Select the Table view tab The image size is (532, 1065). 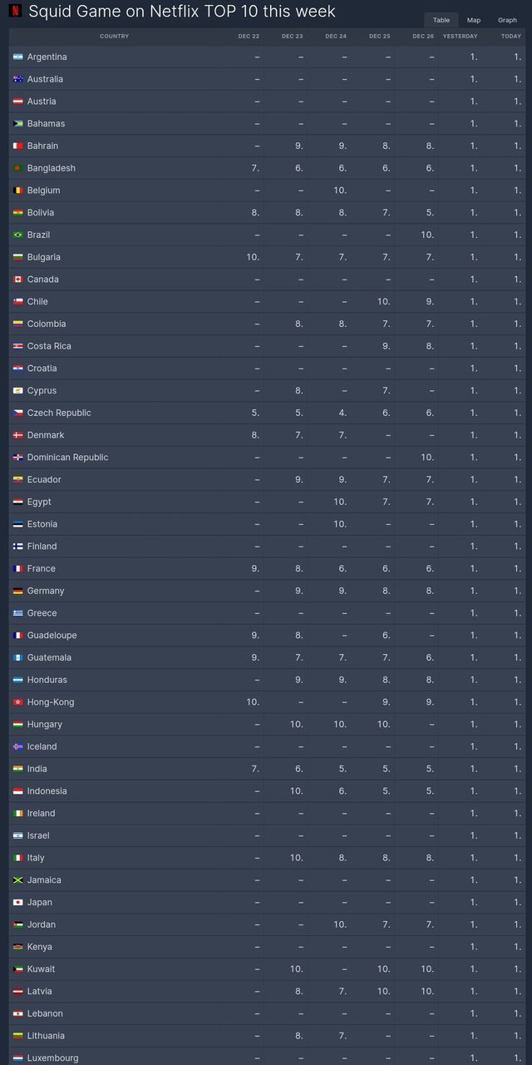(441, 20)
